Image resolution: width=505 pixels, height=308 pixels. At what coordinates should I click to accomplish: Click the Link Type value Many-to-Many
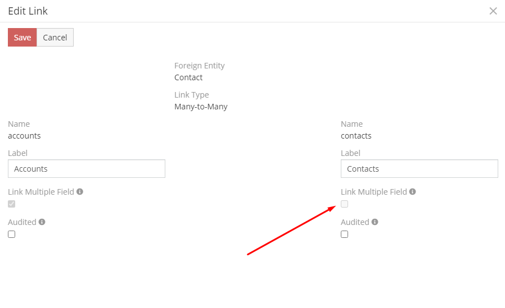coord(201,107)
